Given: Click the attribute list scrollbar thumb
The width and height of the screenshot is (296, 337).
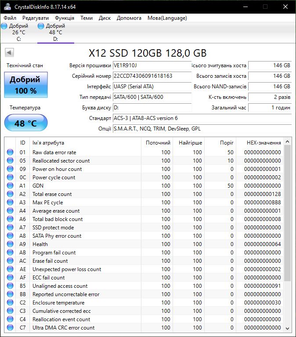Looking at the screenshot, I should (x=287, y=213).
